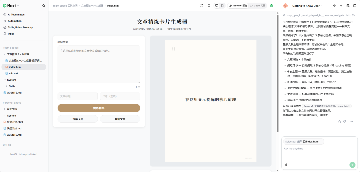Like the response with thumbs up
This screenshot has height=172, width=360.
(x=339, y=121)
